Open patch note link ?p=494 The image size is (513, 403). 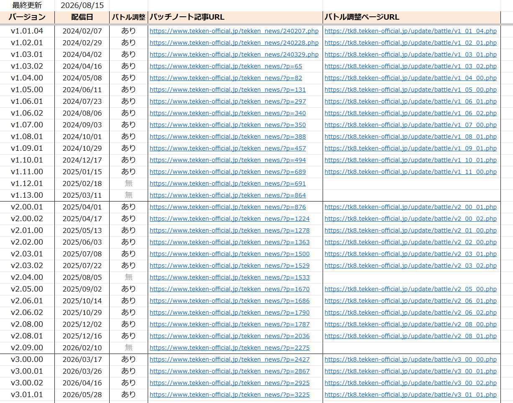[228, 160]
